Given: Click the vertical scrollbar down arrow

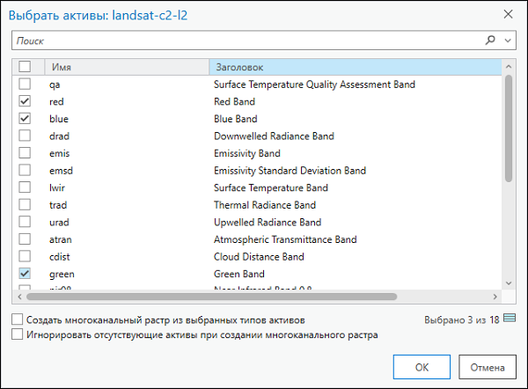Looking at the screenshot, I should (508, 282).
